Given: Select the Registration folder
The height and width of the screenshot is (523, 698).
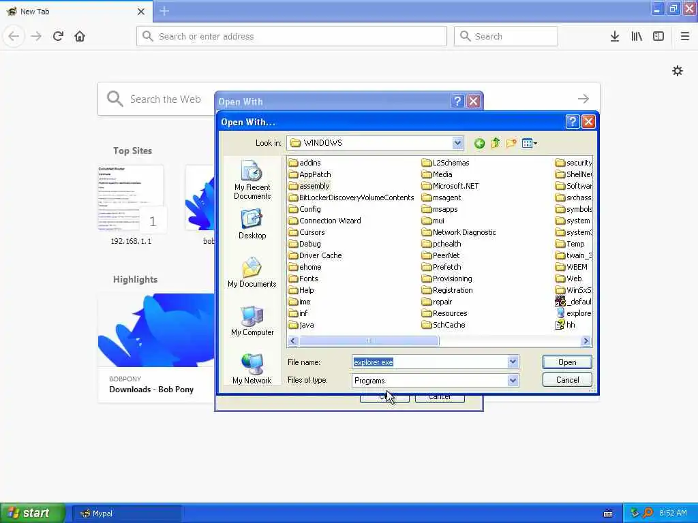Looking at the screenshot, I should 447,290.
